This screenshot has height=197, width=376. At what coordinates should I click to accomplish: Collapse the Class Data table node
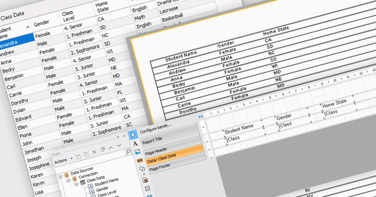pos(76,184)
